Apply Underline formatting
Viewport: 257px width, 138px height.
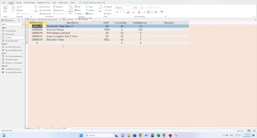click(x=124, y=12)
